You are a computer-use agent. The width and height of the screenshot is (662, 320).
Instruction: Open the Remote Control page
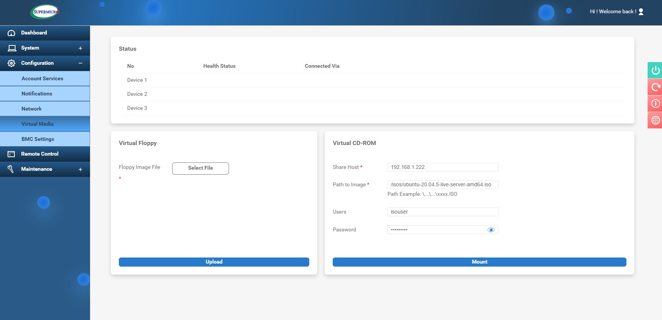tap(40, 154)
